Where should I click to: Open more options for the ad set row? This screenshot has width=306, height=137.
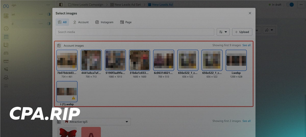[41, 14]
